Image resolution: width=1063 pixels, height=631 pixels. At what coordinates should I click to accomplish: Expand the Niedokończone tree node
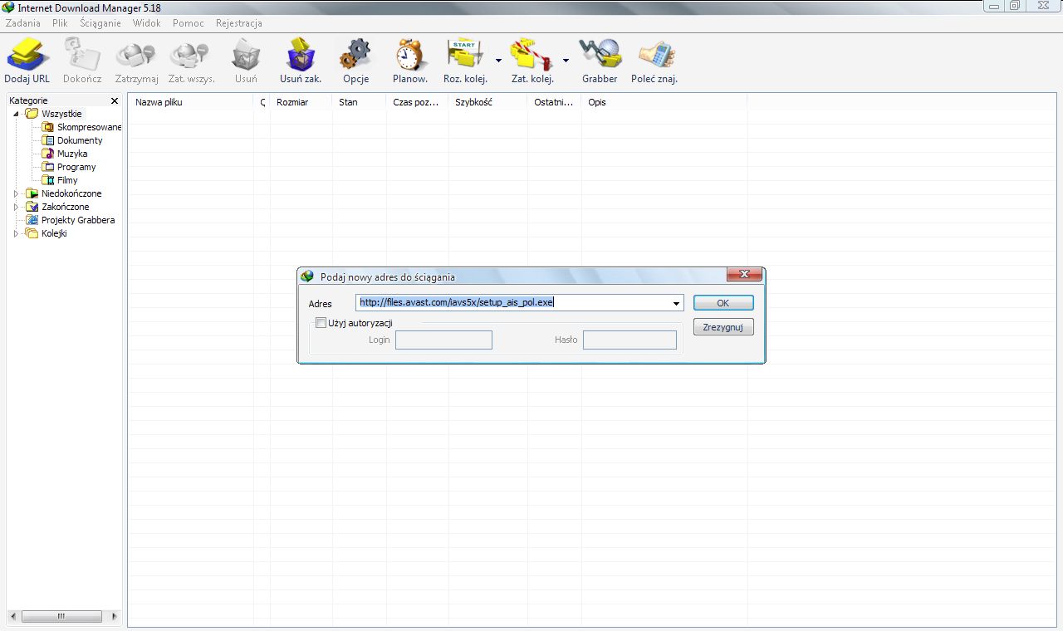[x=16, y=193]
